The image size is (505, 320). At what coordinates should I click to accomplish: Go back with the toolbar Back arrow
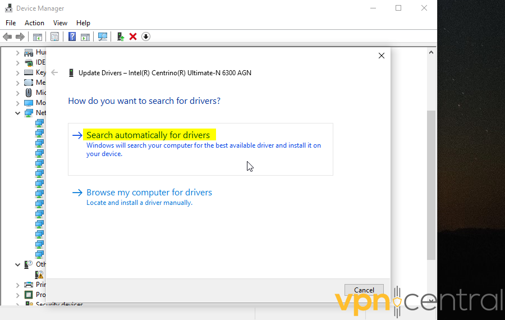click(x=7, y=36)
